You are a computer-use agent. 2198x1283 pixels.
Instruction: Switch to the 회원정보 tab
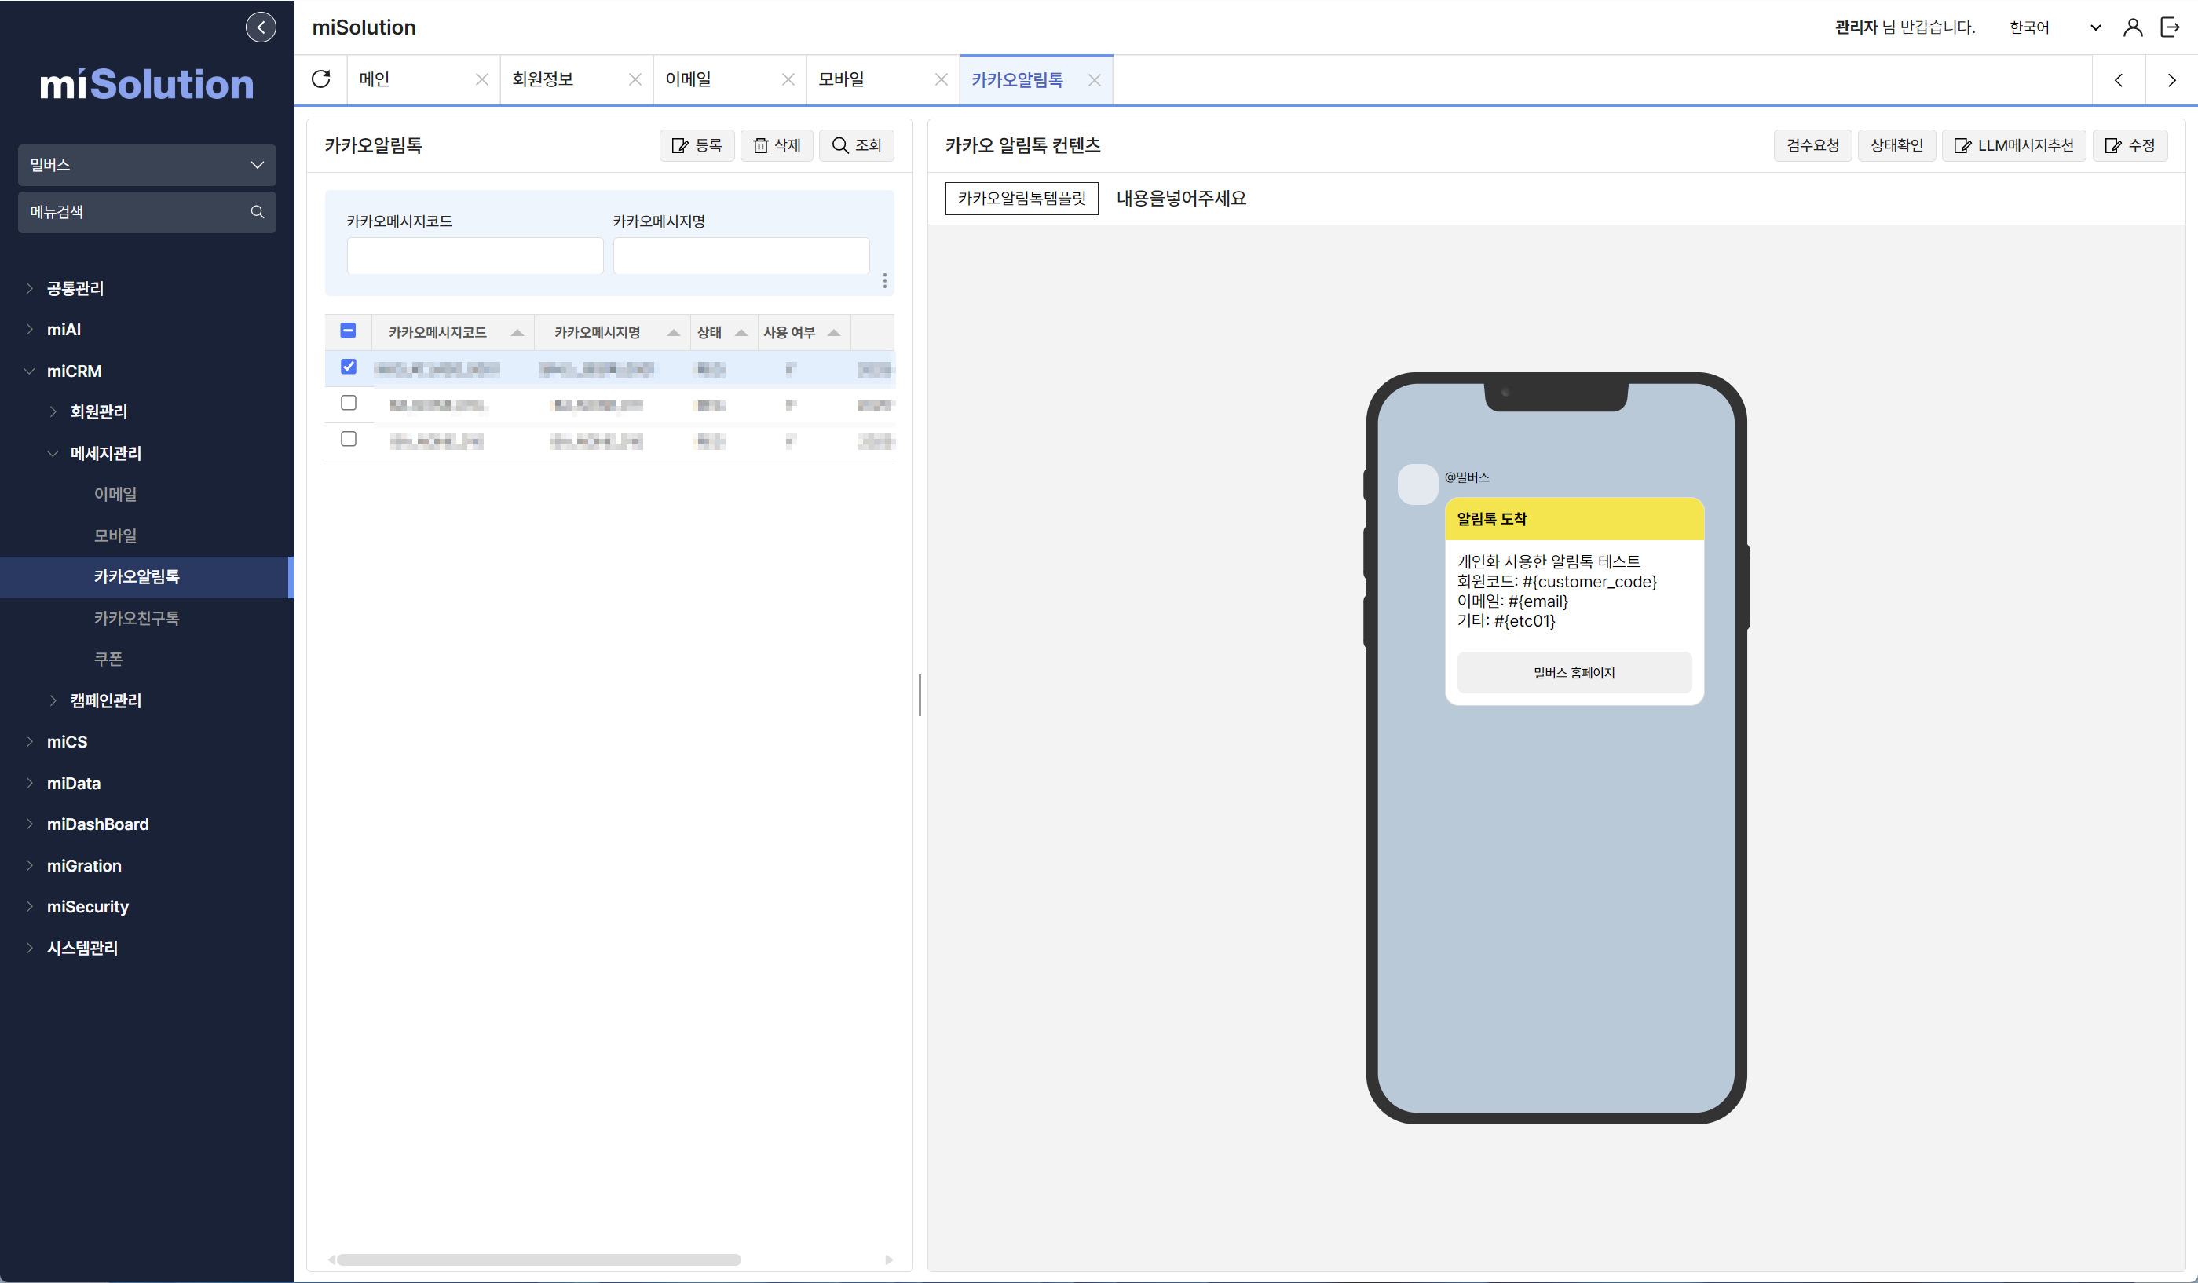coord(543,79)
